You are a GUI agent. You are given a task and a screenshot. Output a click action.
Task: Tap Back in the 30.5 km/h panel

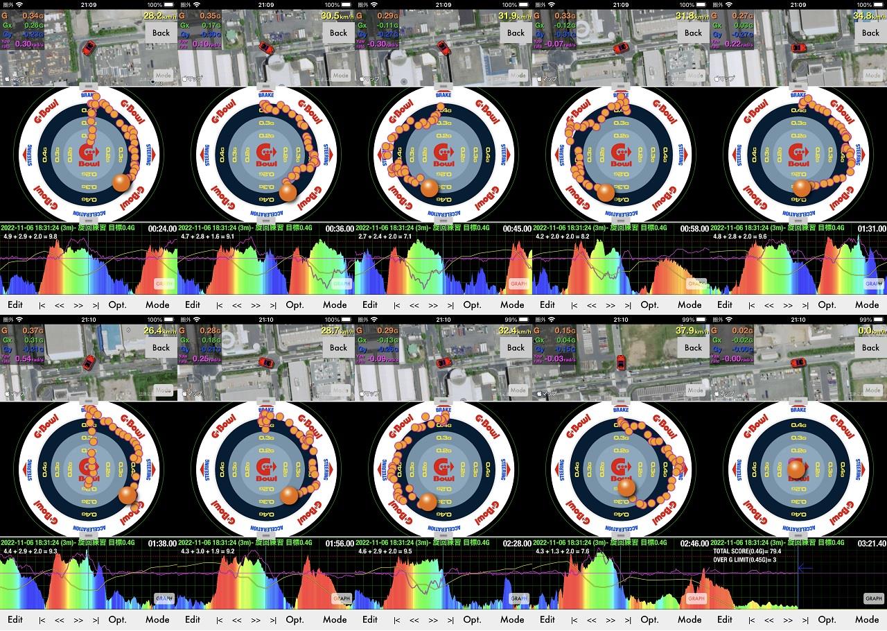point(338,33)
